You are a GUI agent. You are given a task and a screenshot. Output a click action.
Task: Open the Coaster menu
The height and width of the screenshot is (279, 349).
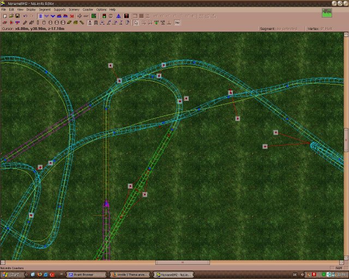[x=88, y=9]
